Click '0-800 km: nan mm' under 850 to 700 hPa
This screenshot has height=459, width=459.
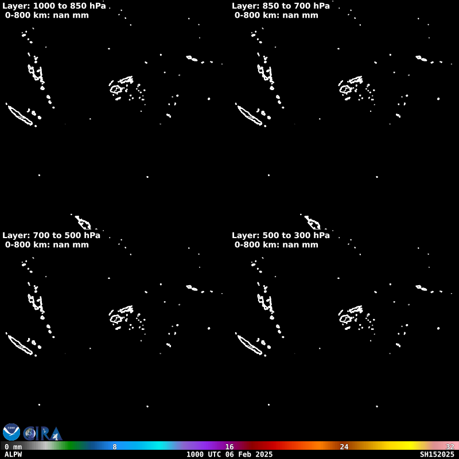(277, 15)
